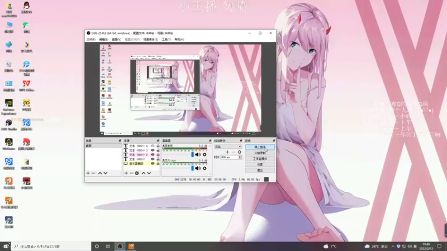Undock the Controls panel via its title icon
The height and width of the screenshot is (251, 447).
point(274,141)
